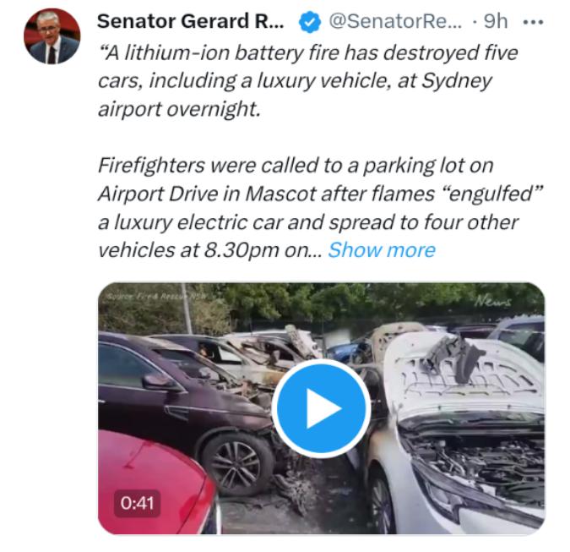Open Senator Gerard's profile avatar

(52, 36)
